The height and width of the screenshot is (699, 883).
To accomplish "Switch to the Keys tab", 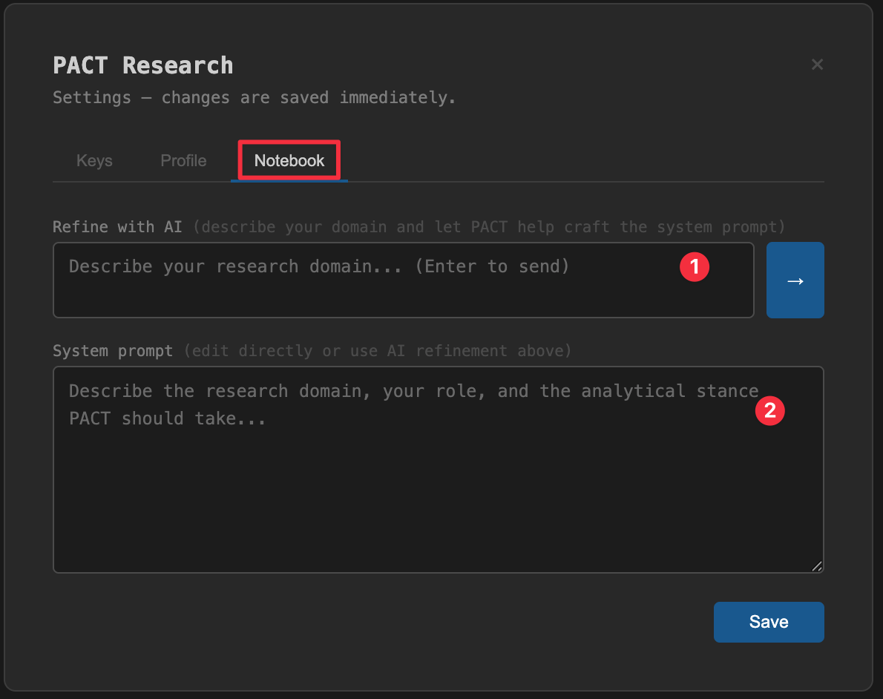I will 94,161.
